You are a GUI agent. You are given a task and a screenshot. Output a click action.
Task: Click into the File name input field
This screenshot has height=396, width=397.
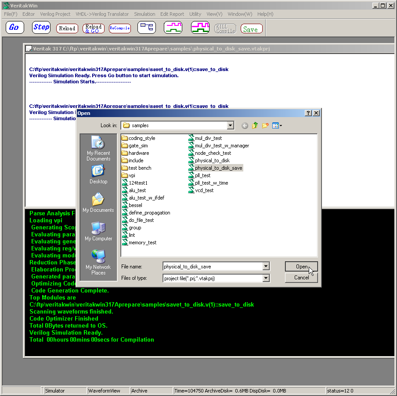coord(213,266)
